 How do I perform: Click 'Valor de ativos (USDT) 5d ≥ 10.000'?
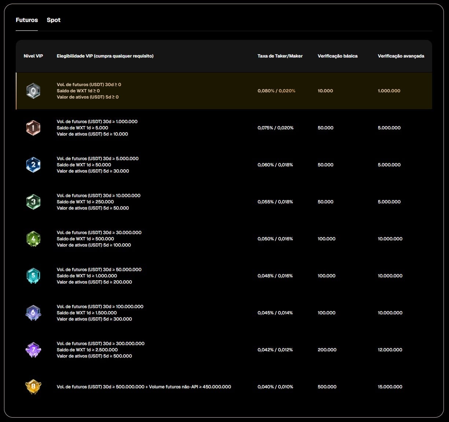pyautogui.click(x=92, y=134)
